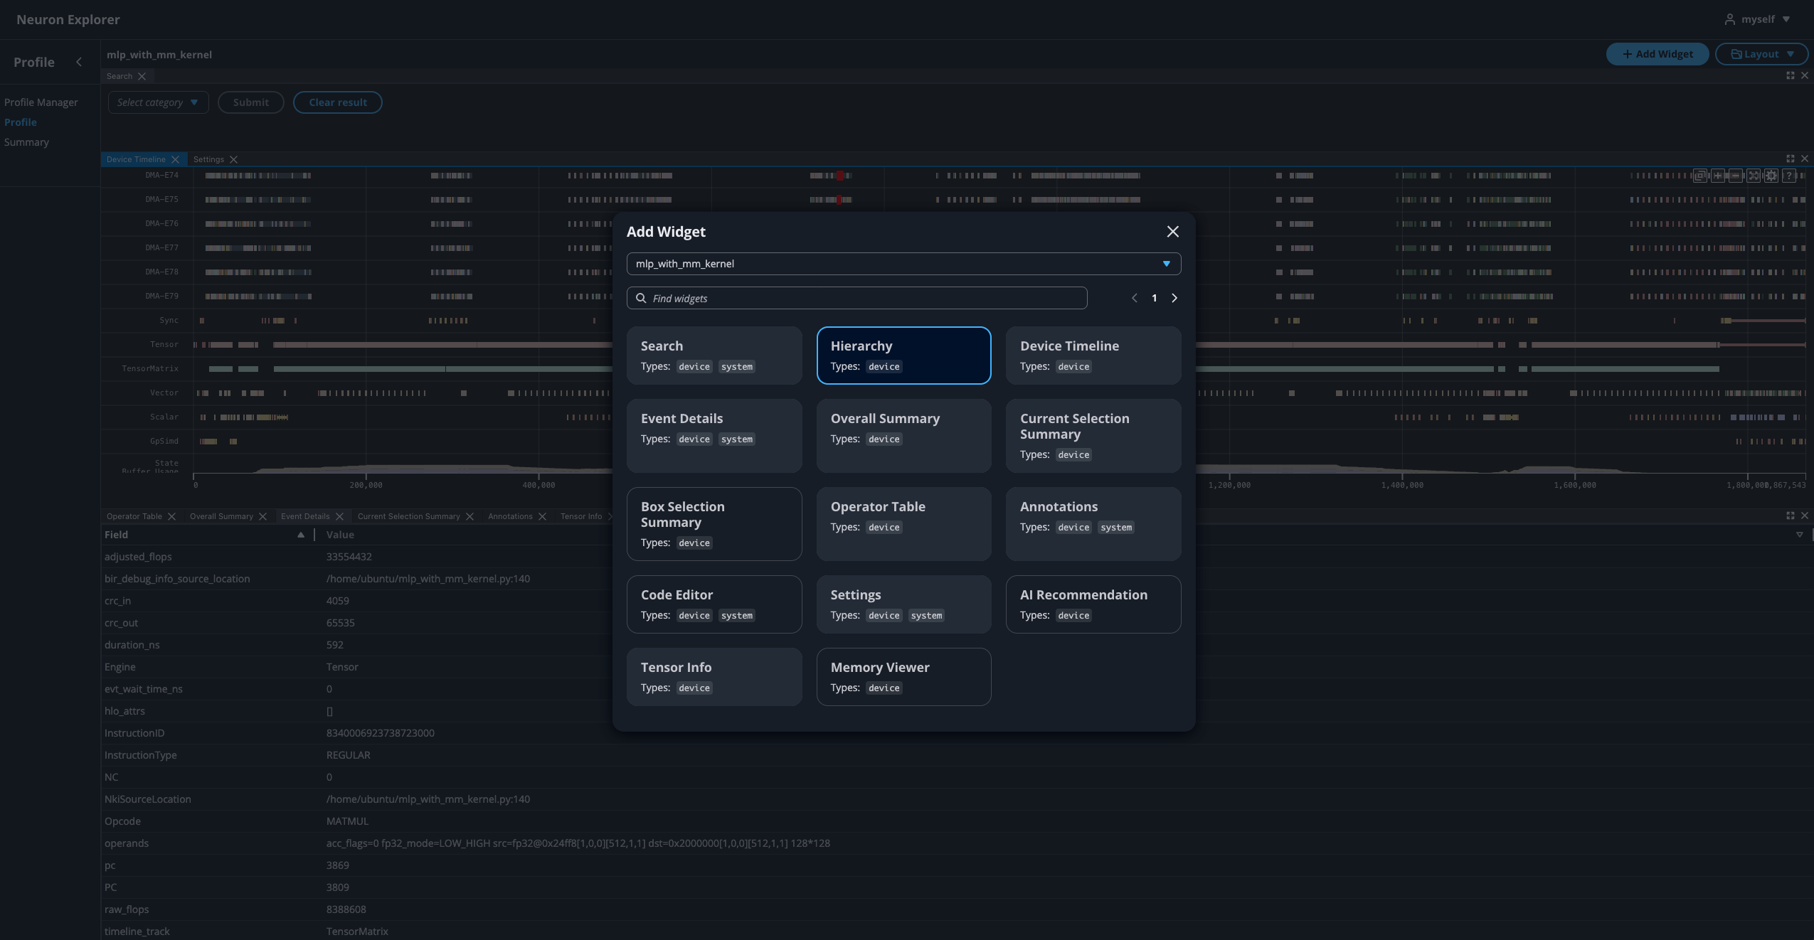1814x940 pixels.
Task: Maximize the Search panel
Action: [x=1791, y=75]
